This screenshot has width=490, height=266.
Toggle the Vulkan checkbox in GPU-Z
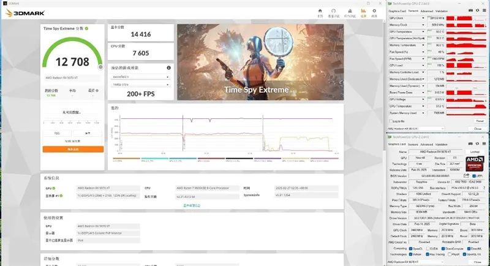(x=410, y=254)
